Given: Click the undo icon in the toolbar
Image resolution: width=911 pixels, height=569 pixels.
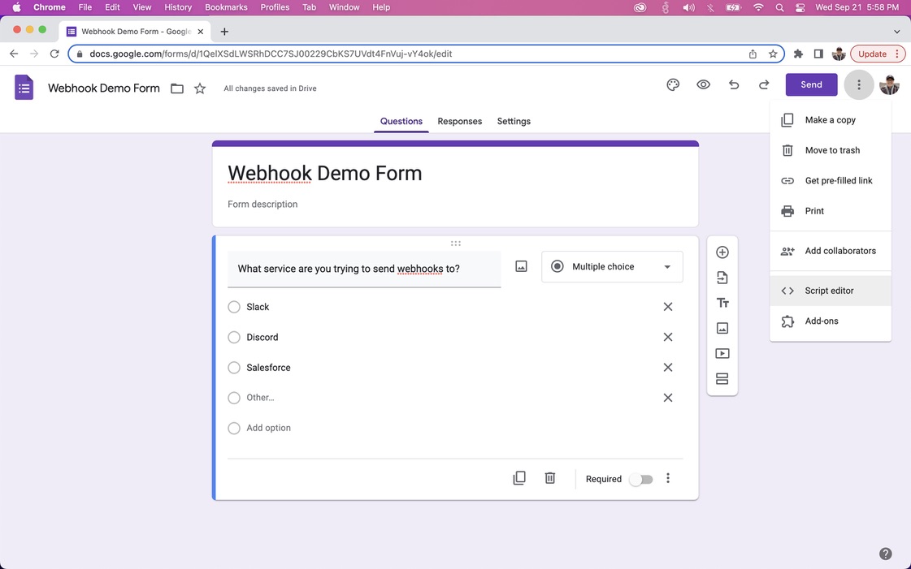Looking at the screenshot, I should coord(733,84).
